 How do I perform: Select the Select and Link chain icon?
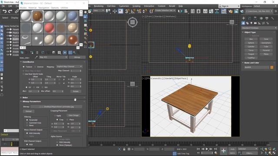point(17,12)
